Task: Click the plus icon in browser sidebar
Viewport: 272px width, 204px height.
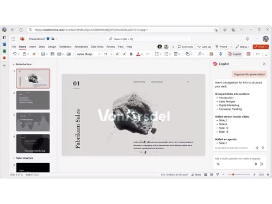Action: pyautogui.click(x=4, y=65)
